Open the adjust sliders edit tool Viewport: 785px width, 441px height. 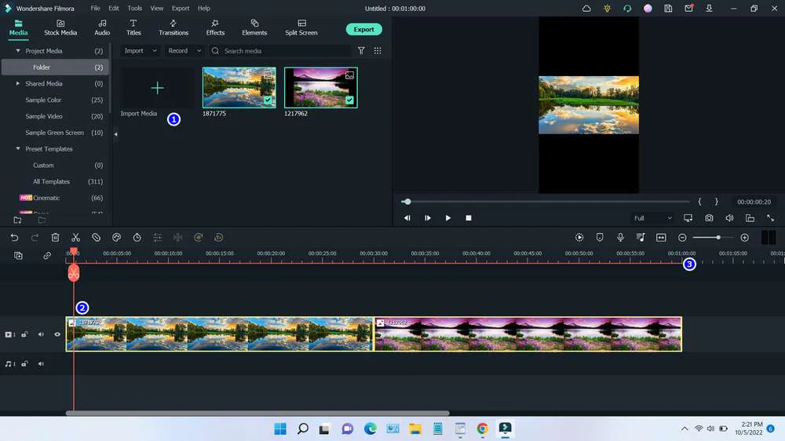click(158, 238)
